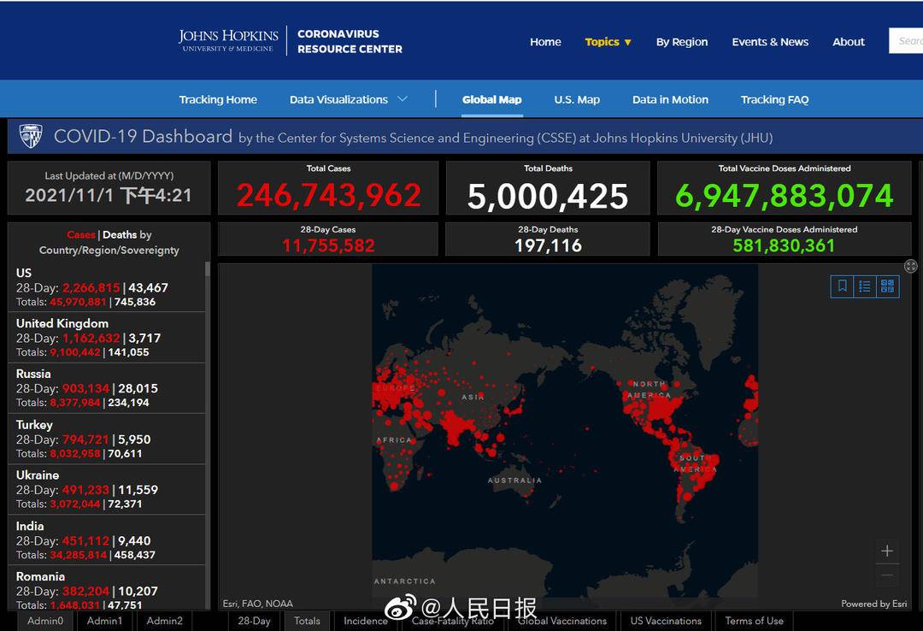The height and width of the screenshot is (631, 923).
Task: Go to the U.S. Map page
Action: 577,99
